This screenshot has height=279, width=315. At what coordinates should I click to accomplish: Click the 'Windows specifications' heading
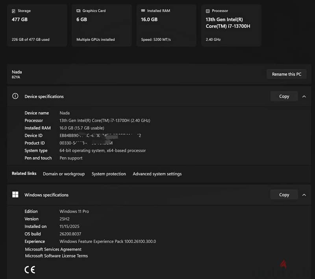(46, 195)
